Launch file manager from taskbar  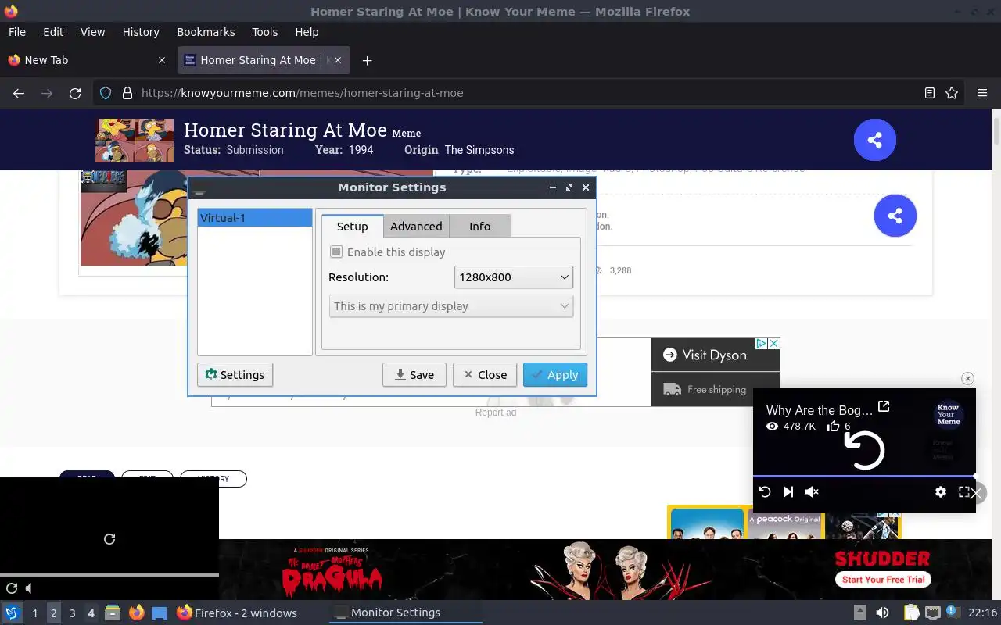click(112, 612)
